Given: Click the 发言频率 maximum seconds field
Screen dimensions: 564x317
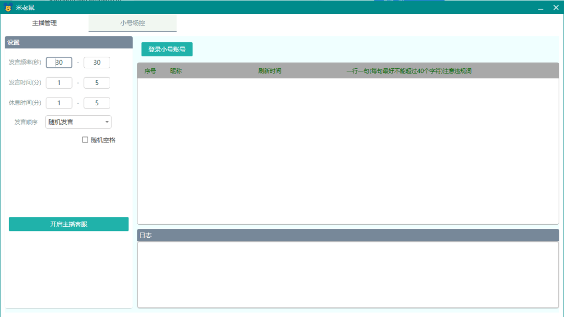Looking at the screenshot, I should click(x=97, y=63).
